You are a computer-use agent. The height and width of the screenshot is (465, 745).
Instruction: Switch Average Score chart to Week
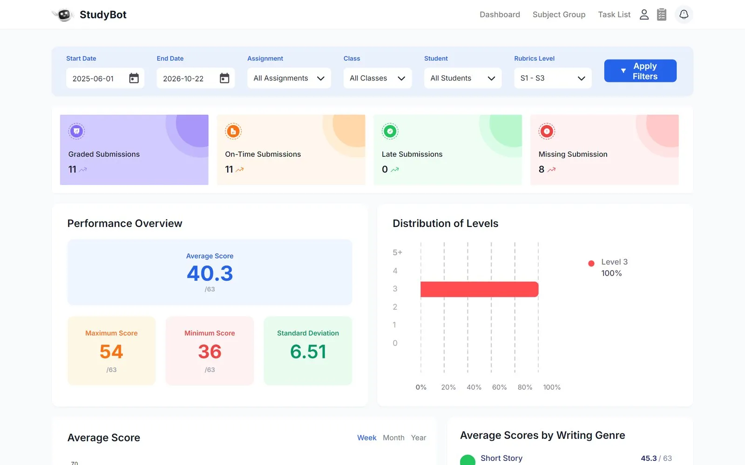pos(367,438)
